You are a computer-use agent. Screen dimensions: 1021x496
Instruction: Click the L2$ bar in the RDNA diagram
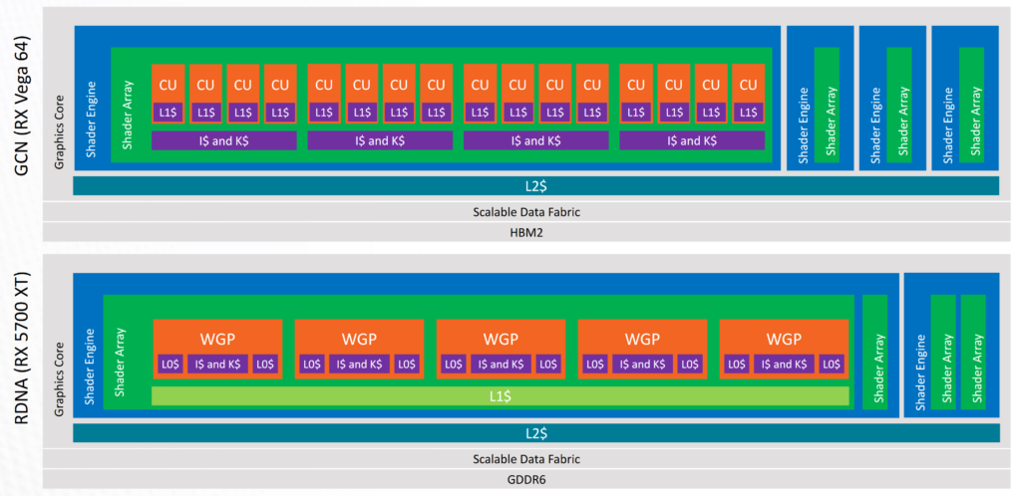[x=535, y=433]
